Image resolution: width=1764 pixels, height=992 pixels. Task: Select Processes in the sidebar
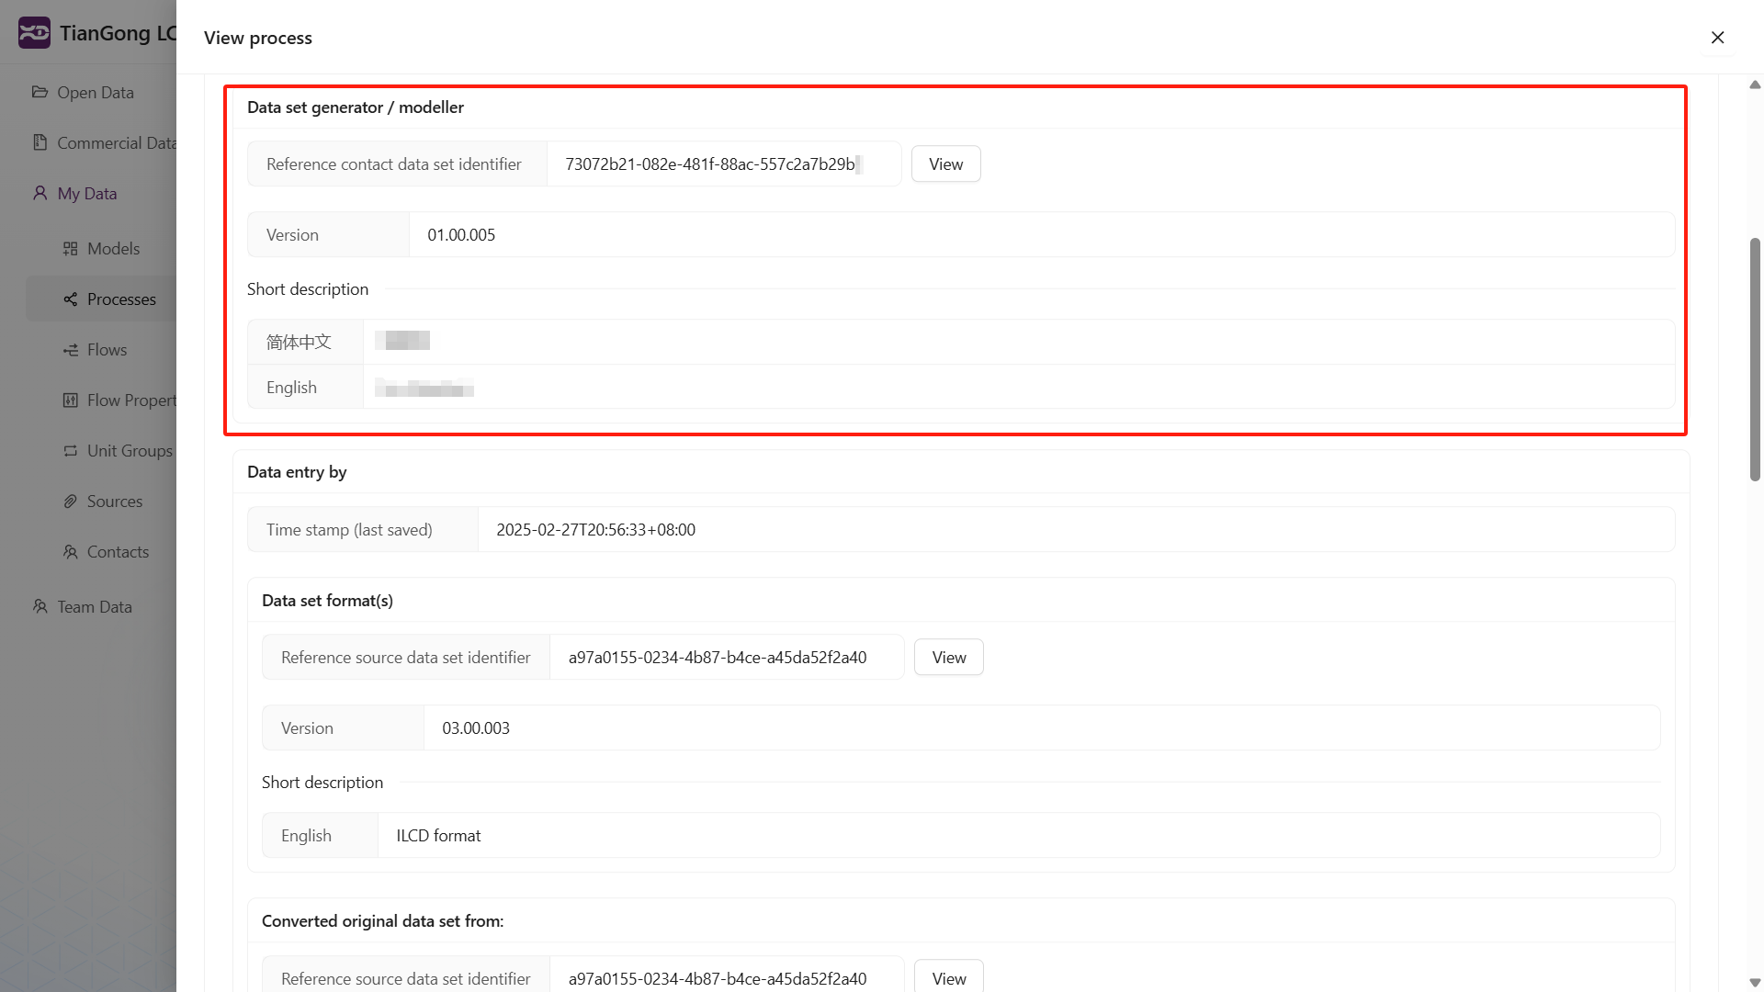pos(121,299)
